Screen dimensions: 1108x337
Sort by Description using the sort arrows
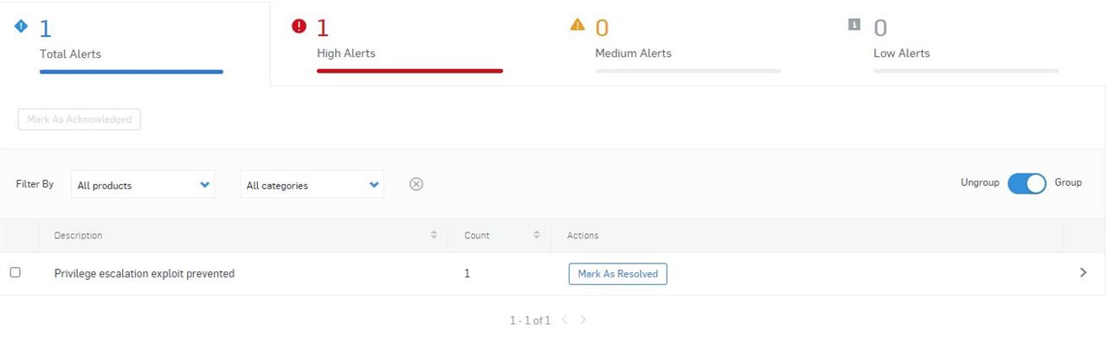pos(434,235)
